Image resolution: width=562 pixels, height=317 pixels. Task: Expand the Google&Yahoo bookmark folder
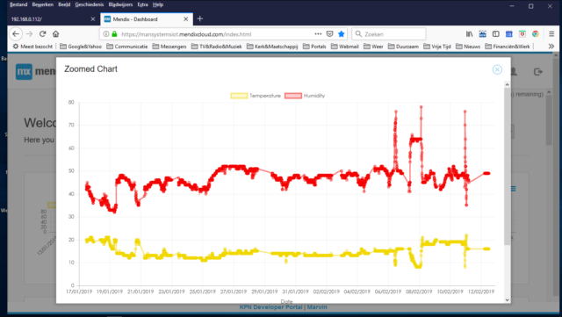(x=81, y=47)
